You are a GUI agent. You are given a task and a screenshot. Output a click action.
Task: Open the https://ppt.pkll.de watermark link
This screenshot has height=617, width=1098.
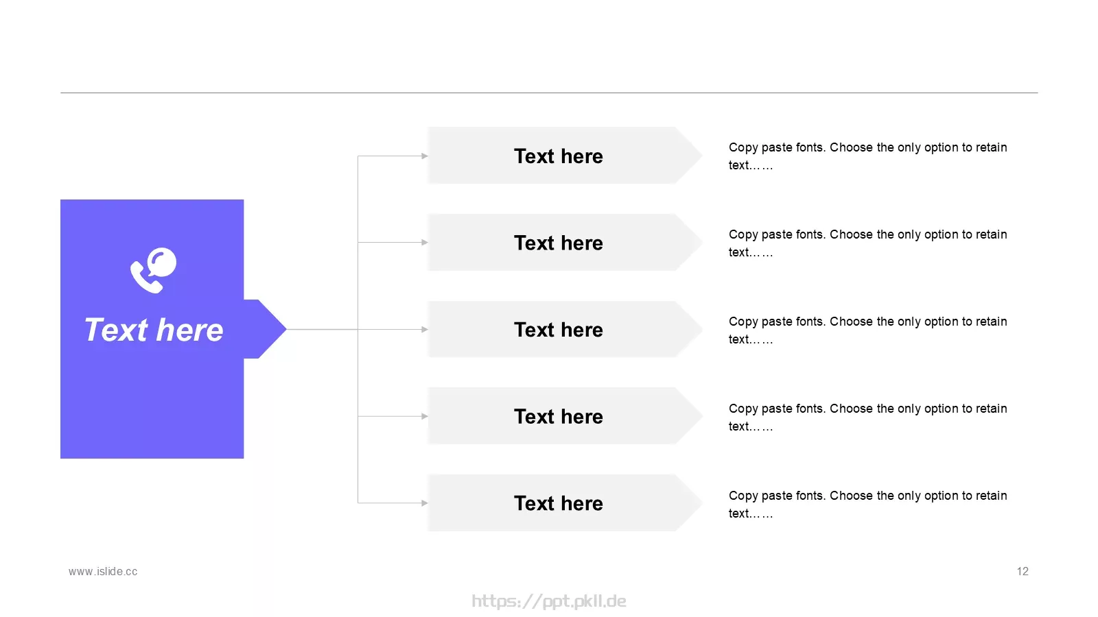click(549, 601)
